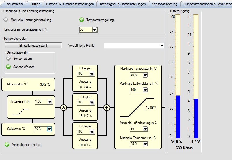This screenshot has width=232, height=160.
Task: Click the plus summation node icon
Action: pyautogui.click(x=107, y=108)
